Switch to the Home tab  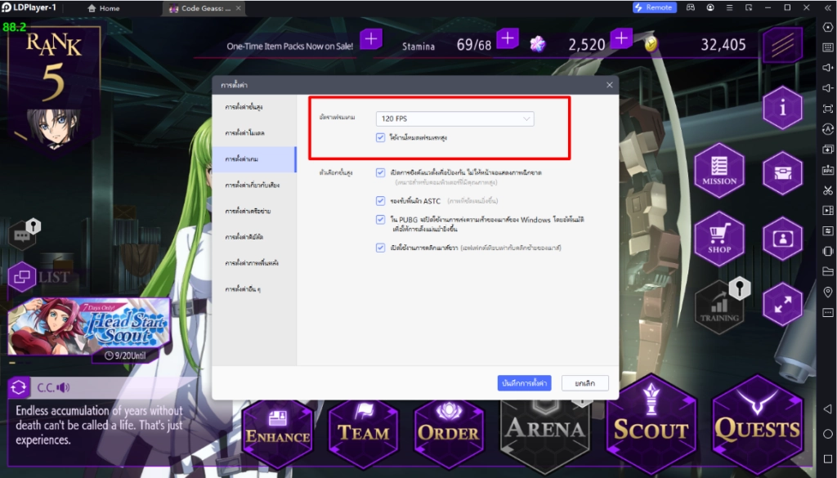click(104, 8)
